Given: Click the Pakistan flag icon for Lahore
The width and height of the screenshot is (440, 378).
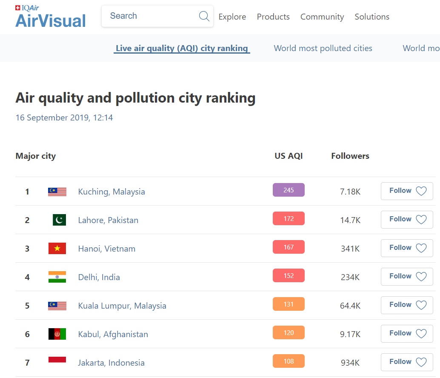Looking at the screenshot, I should point(59,220).
